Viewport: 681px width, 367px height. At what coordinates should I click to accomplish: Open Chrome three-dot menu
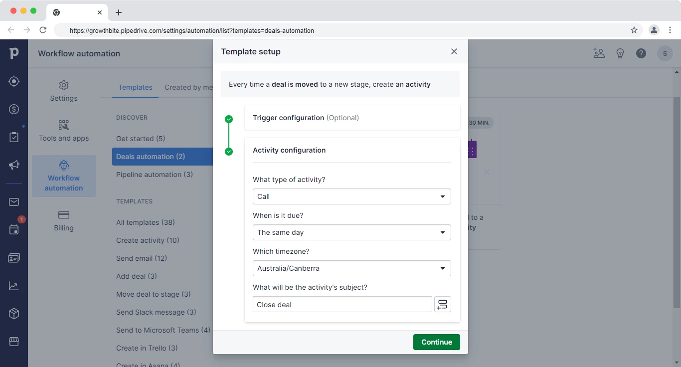670,30
